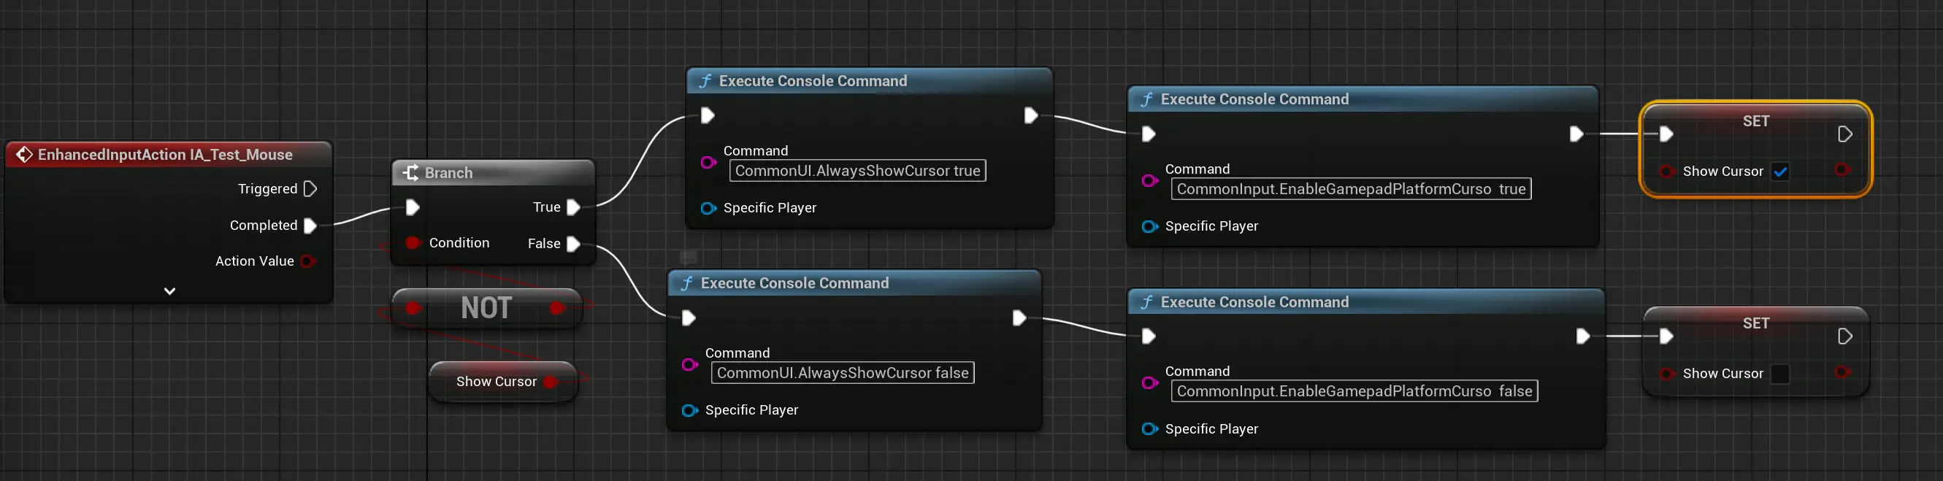Select the EnhancedInputAction IA_Test_Mouse node title

(x=165, y=155)
